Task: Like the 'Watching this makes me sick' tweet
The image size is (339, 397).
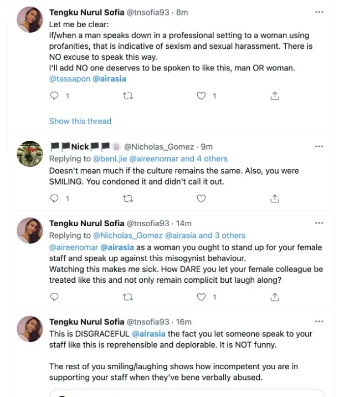Action: click(202, 297)
